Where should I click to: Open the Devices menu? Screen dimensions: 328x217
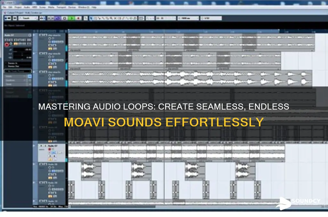(72, 7)
